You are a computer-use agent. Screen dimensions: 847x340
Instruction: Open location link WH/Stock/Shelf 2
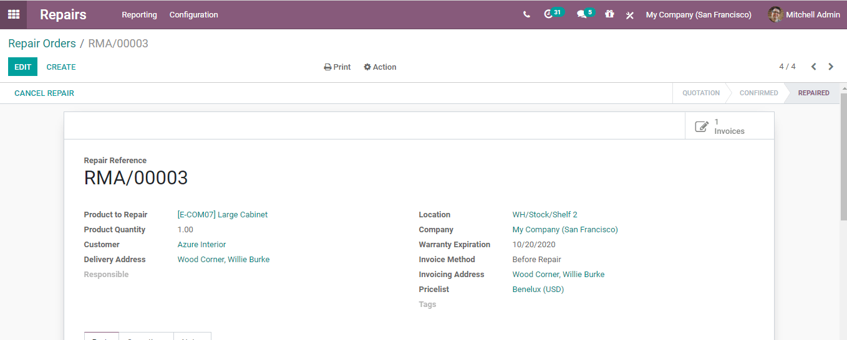pos(545,214)
